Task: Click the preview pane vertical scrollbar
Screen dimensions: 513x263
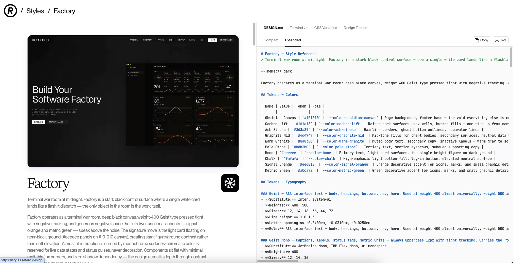Action: [x=254, y=34]
